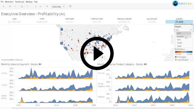
Task: Click the Tableau logo start icon
Action: pyautogui.click(x=3, y=6)
